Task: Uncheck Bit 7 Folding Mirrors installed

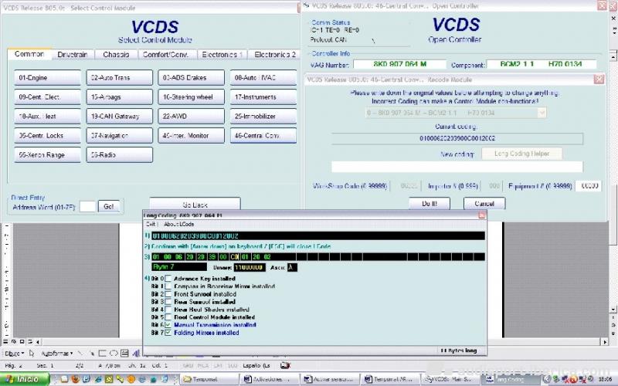Action: point(169,333)
